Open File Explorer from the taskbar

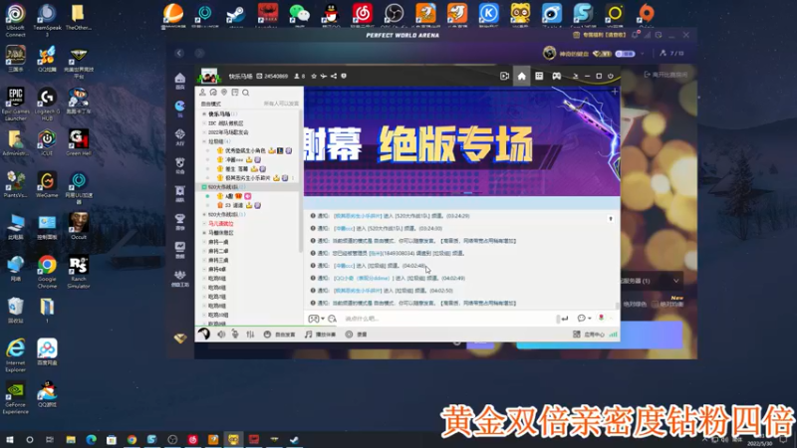71,440
